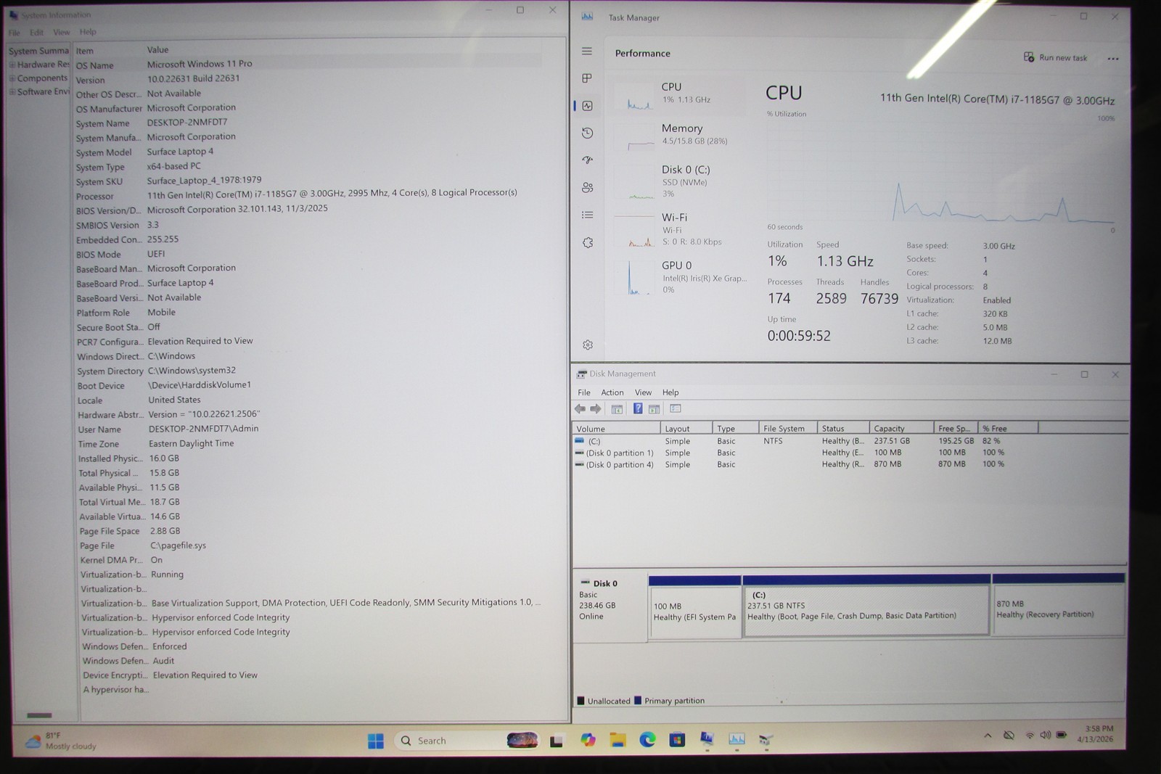Show hidden system tray icons chevron
Image resolution: width=1161 pixels, height=774 pixels.
pos(988,736)
